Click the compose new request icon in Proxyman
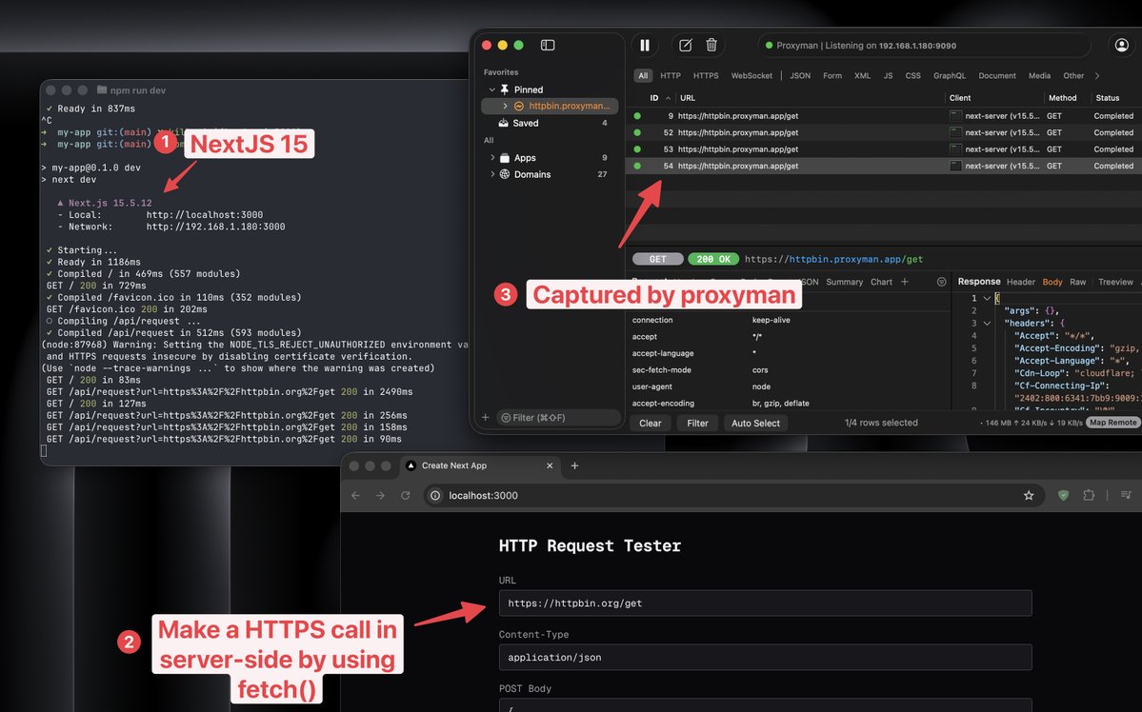1142x712 pixels. [686, 45]
